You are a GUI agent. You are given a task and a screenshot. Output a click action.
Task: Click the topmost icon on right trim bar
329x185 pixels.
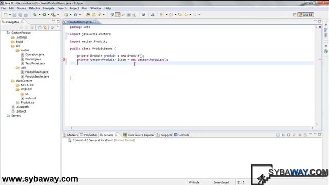[326, 25]
